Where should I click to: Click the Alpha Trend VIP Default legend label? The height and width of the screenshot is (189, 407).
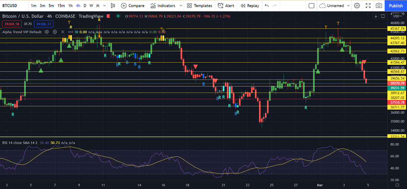pos(22,32)
